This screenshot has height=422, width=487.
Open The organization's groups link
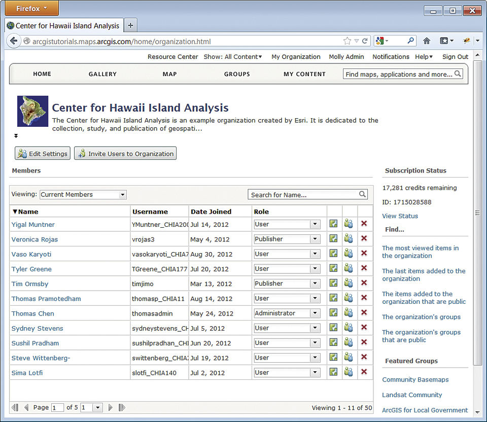coord(421,316)
